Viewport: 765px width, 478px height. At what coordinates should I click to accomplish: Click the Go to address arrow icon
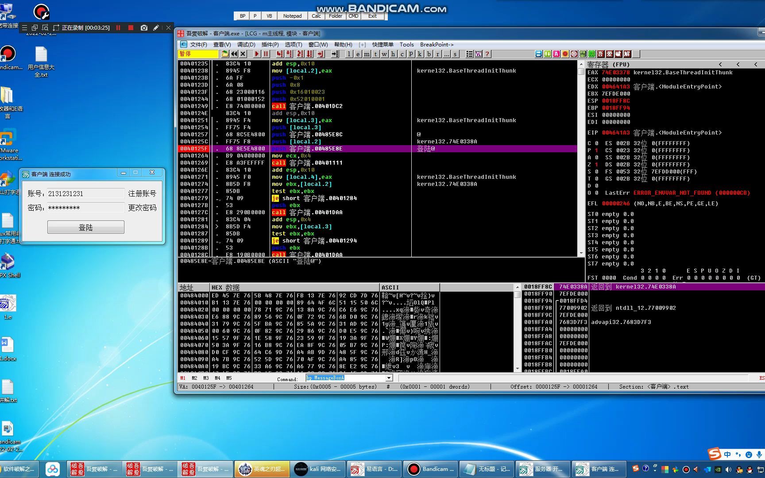point(335,54)
